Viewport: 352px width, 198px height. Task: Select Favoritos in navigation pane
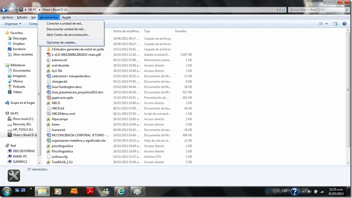(17, 33)
